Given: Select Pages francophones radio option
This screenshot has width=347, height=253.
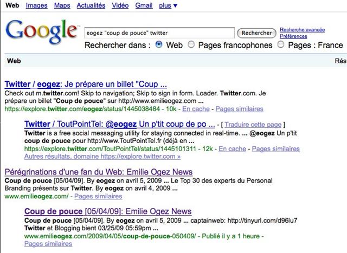Looking at the screenshot, I should (191, 44).
